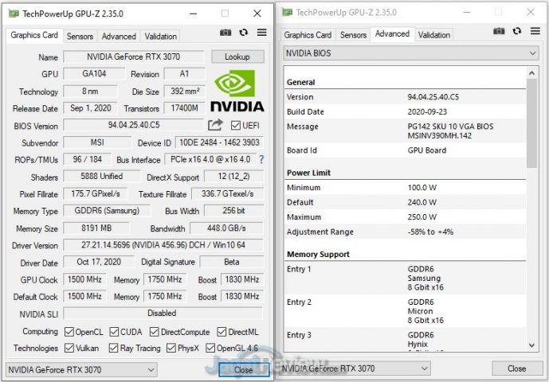This screenshot has height=382, width=549.
Task: Click Bandwidth field 448.0 GB/s
Action: coord(226,228)
